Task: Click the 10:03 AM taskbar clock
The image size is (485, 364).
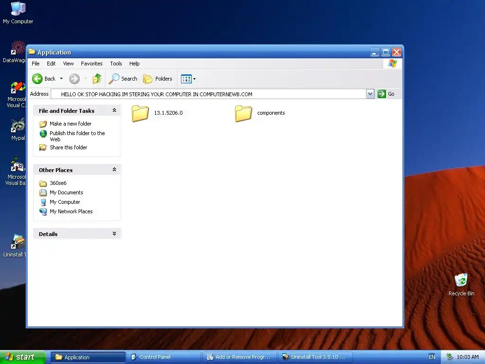Action: point(467,357)
